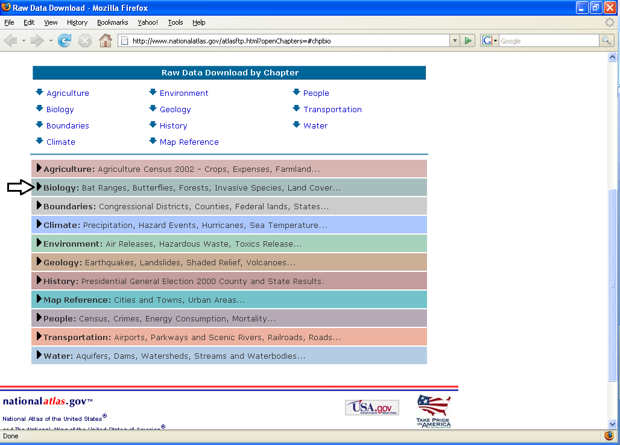Open the Tools menu

pos(175,22)
